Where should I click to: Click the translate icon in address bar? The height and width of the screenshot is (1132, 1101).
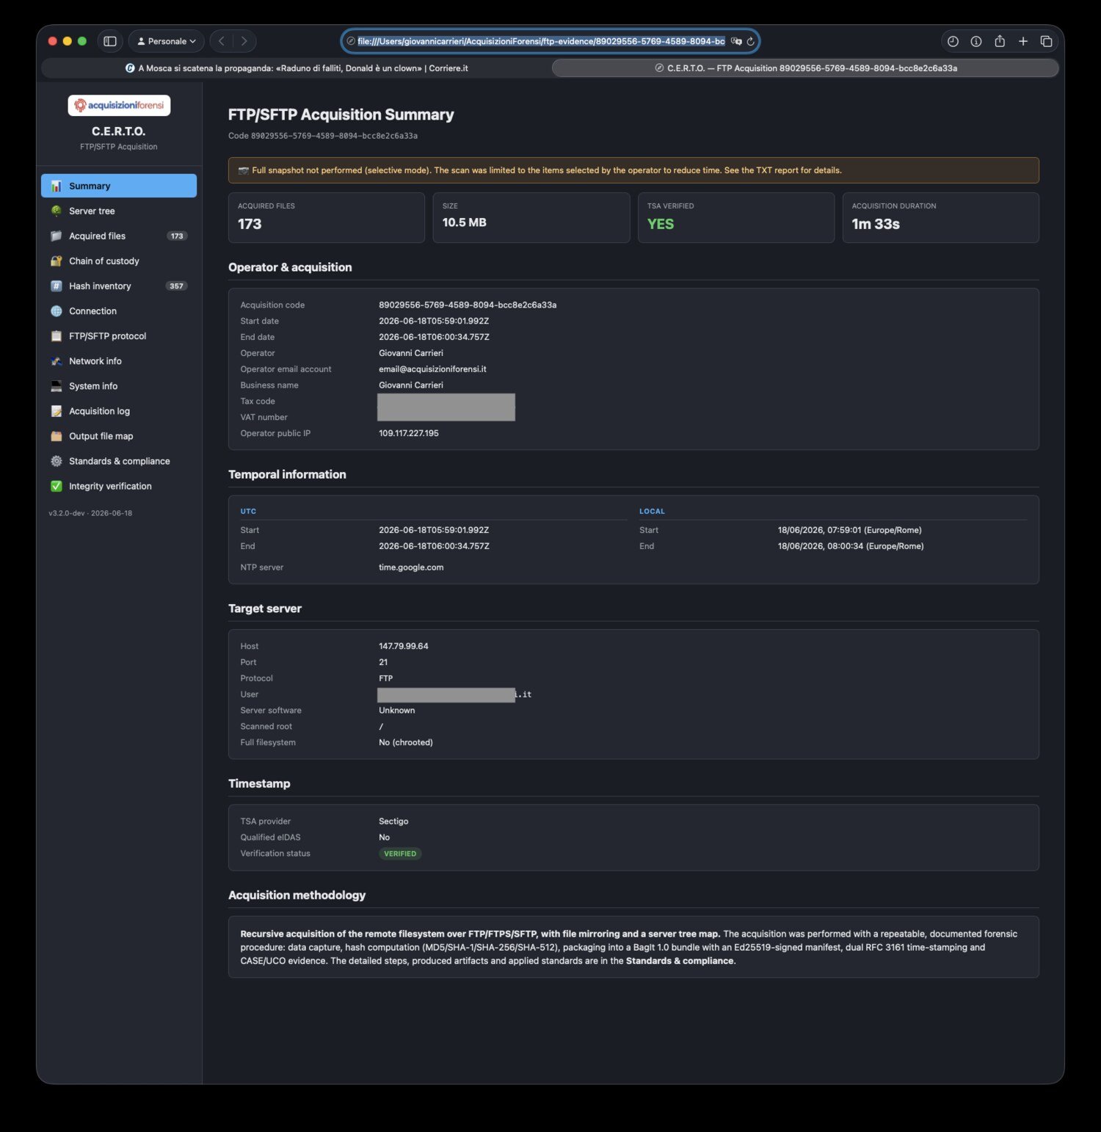(x=736, y=41)
